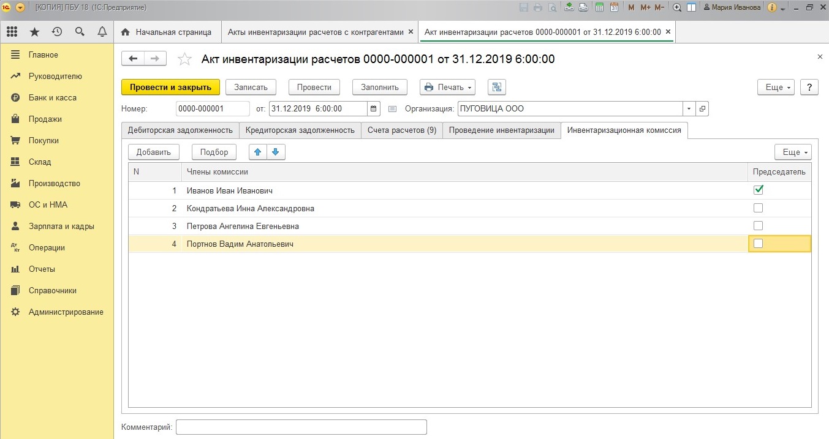Click the Провести button

pyautogui.click(x=314, y=87)
